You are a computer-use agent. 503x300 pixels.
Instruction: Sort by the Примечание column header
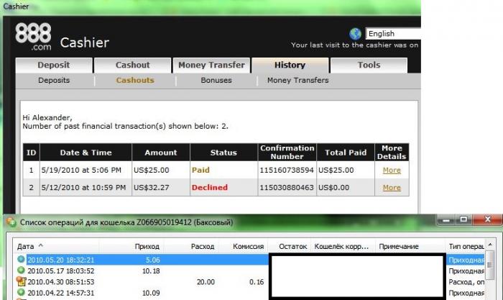pos(410,246)
